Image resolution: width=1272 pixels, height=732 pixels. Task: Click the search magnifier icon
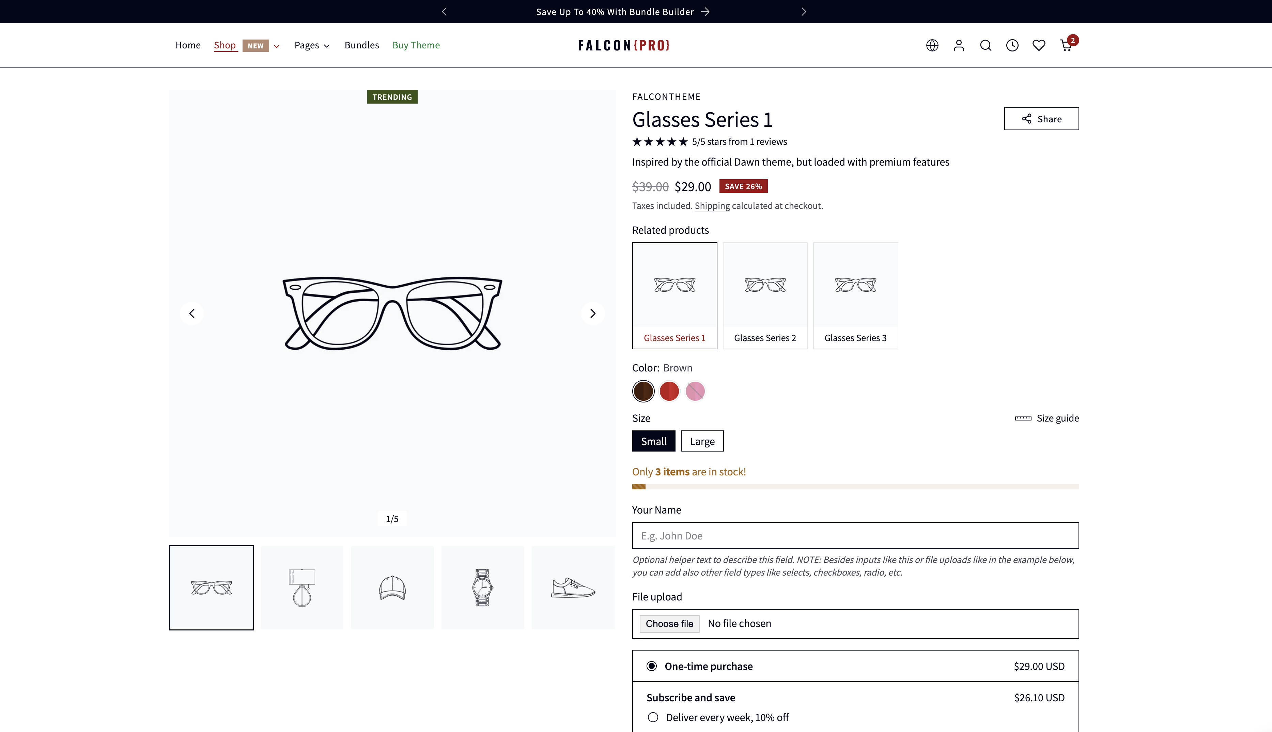point(986,46)
